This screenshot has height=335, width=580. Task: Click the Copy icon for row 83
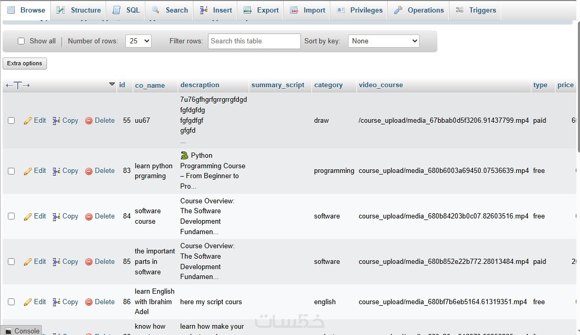(56, 171)
